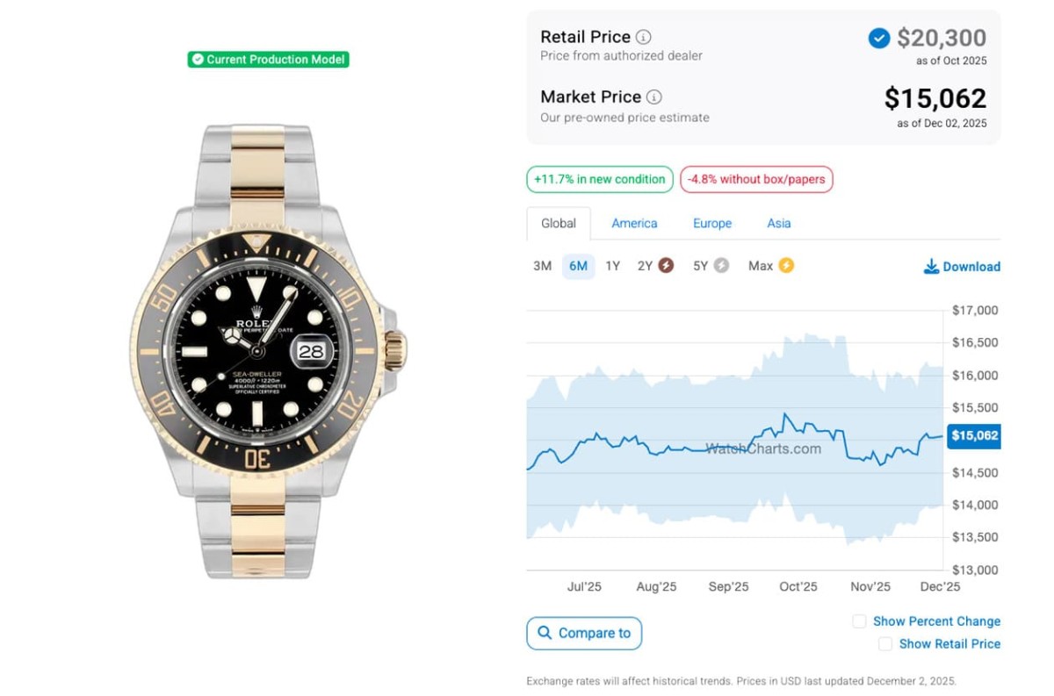
Task: Switch to the Europe tab
Action: tap(712, 224)
